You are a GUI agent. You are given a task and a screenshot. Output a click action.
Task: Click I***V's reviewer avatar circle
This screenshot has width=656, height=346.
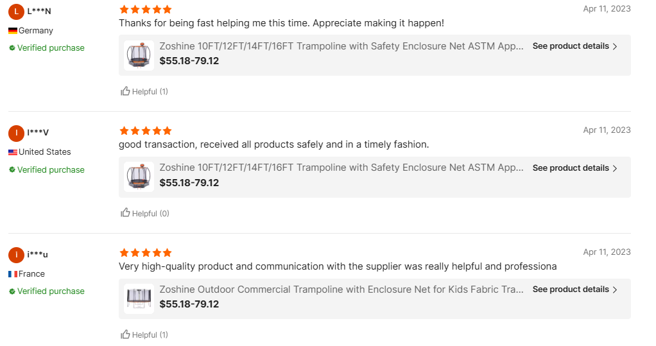[16, 133]
